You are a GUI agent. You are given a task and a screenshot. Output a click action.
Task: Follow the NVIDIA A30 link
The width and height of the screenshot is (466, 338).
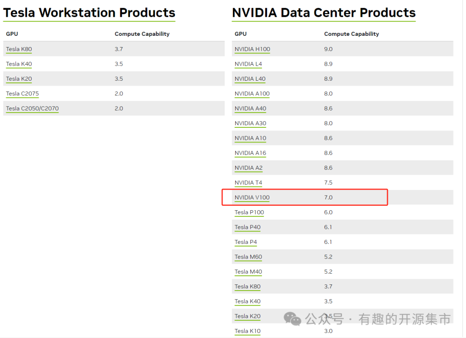tap(250, 123)
